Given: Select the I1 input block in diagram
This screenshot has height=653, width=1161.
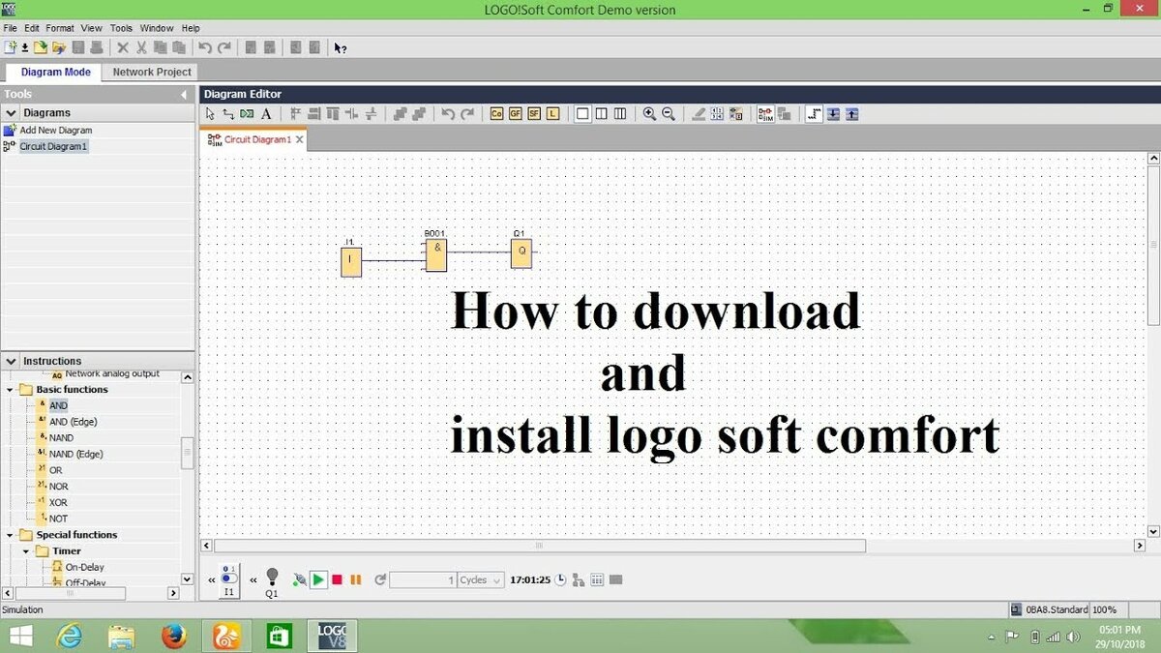Looking at the screenshot, I should click(351, 261).
